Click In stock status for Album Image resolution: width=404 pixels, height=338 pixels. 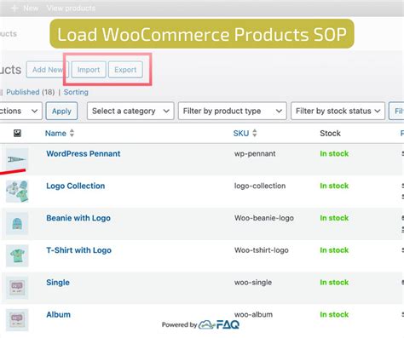point(334,314)
